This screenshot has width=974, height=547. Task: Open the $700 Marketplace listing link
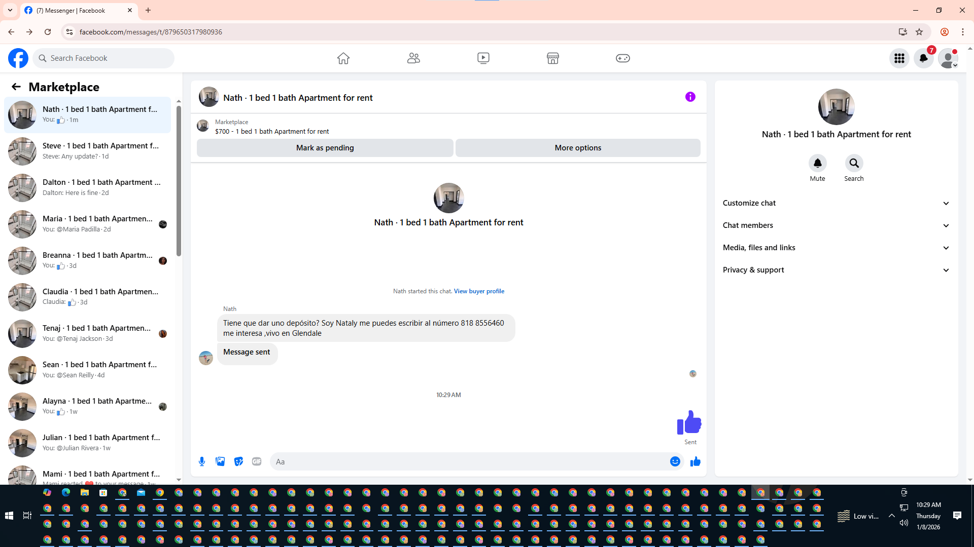272,131
